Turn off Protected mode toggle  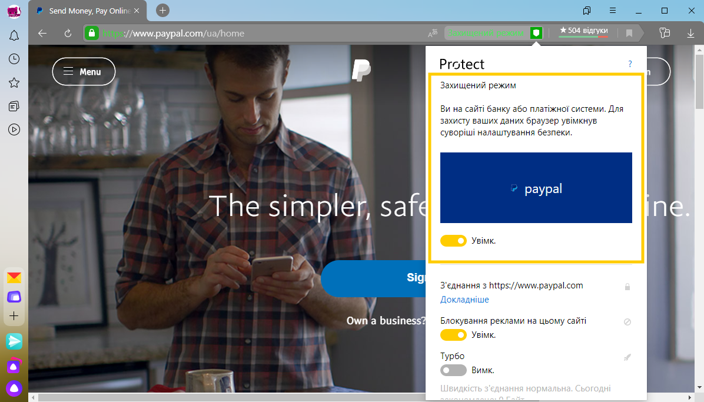click(x=453, y=241)
